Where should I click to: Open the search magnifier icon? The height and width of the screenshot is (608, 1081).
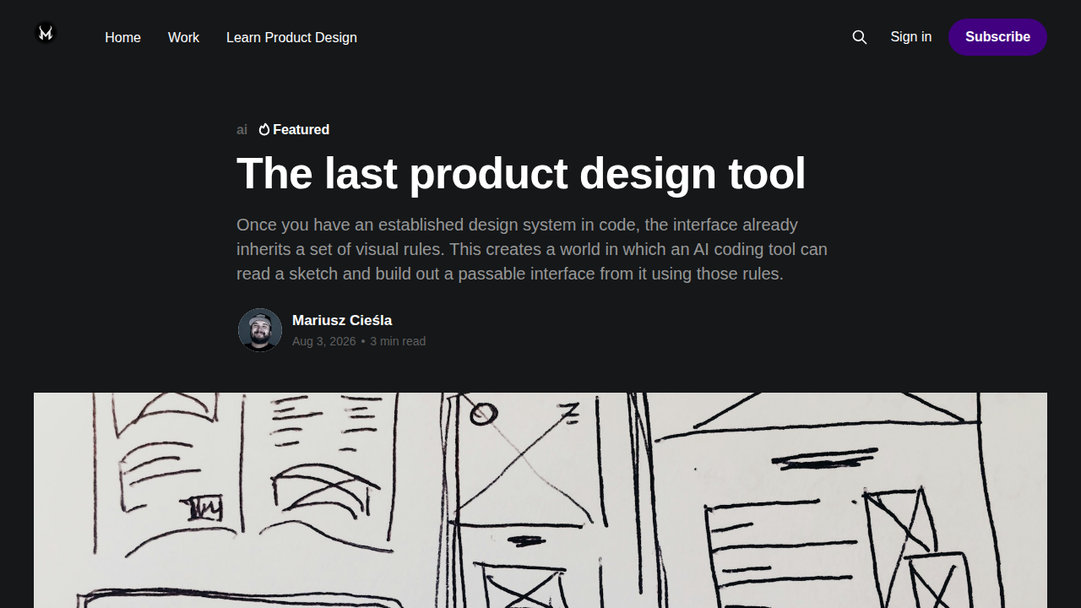[860, 37]
